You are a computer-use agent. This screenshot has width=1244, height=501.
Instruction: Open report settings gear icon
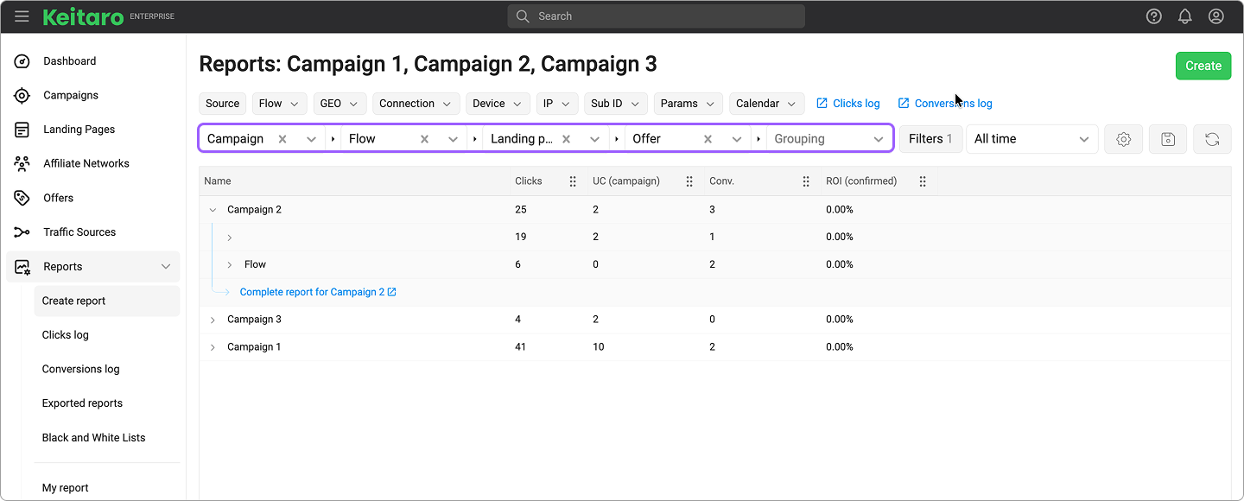(x=1123, y=139)
